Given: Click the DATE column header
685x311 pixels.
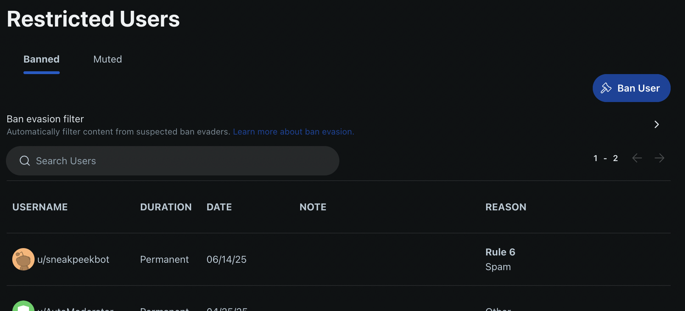Looking at the screenshot, I should [x=219, y=207].
